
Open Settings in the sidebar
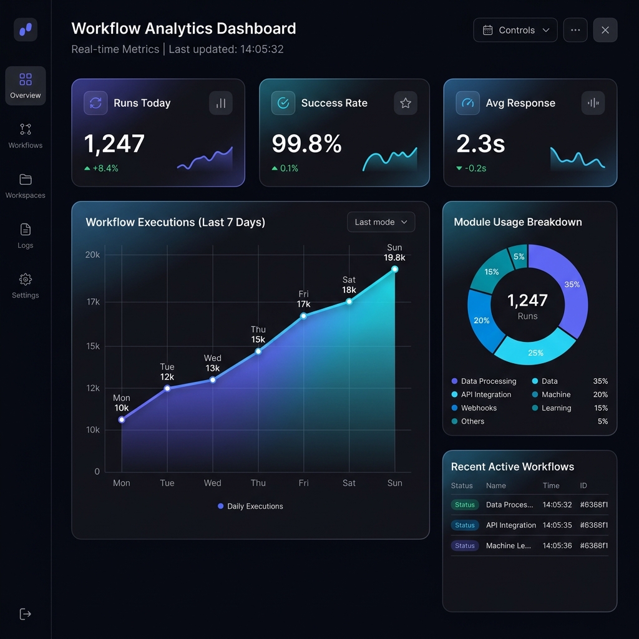[x=25, y=286]
